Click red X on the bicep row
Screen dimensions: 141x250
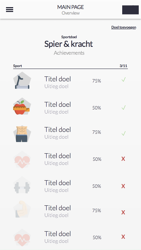coord(123,213)
